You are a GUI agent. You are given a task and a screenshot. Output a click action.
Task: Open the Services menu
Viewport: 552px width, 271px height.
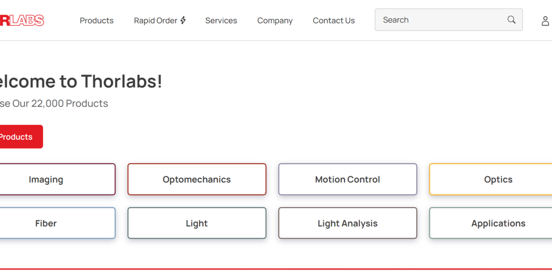click(221, 21)
